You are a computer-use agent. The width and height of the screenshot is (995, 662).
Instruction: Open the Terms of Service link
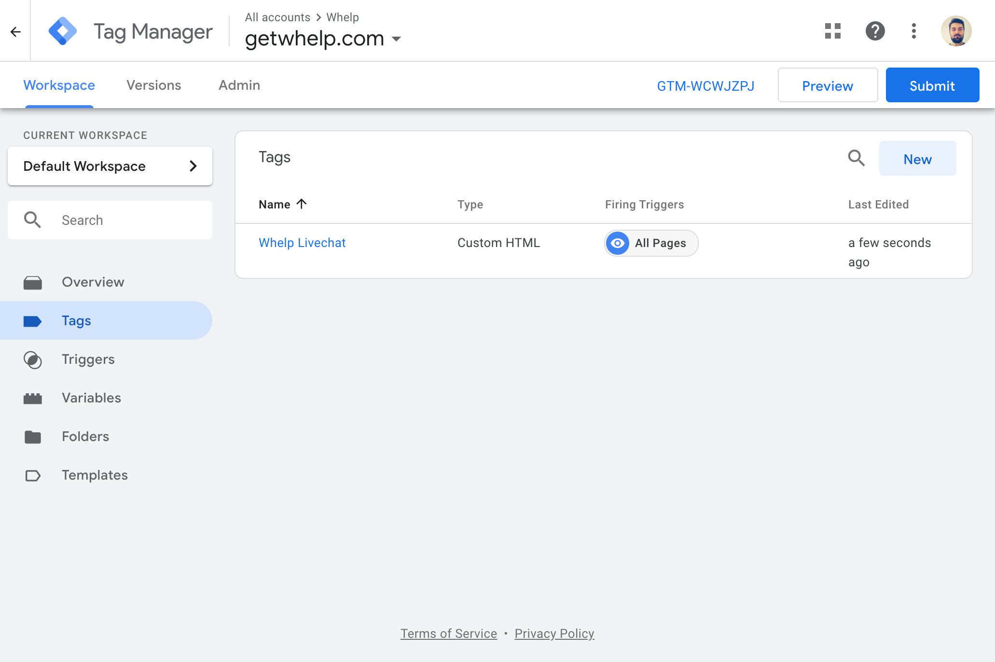pyautogui.click(x=449, y=634)
